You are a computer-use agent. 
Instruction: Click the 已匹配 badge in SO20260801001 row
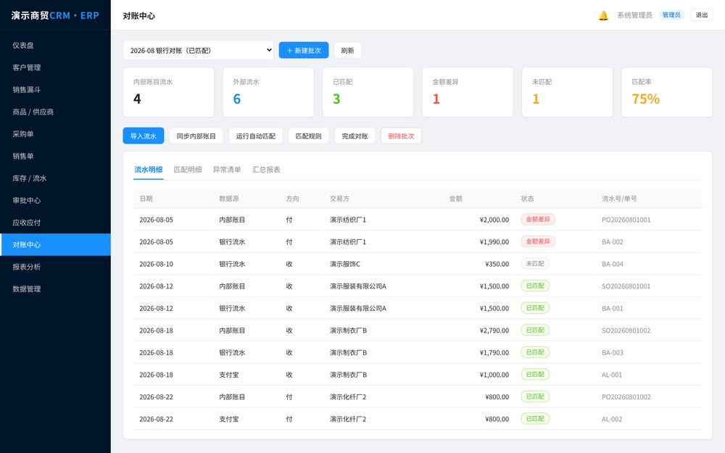pyautogui.click(x=535, y=286)
